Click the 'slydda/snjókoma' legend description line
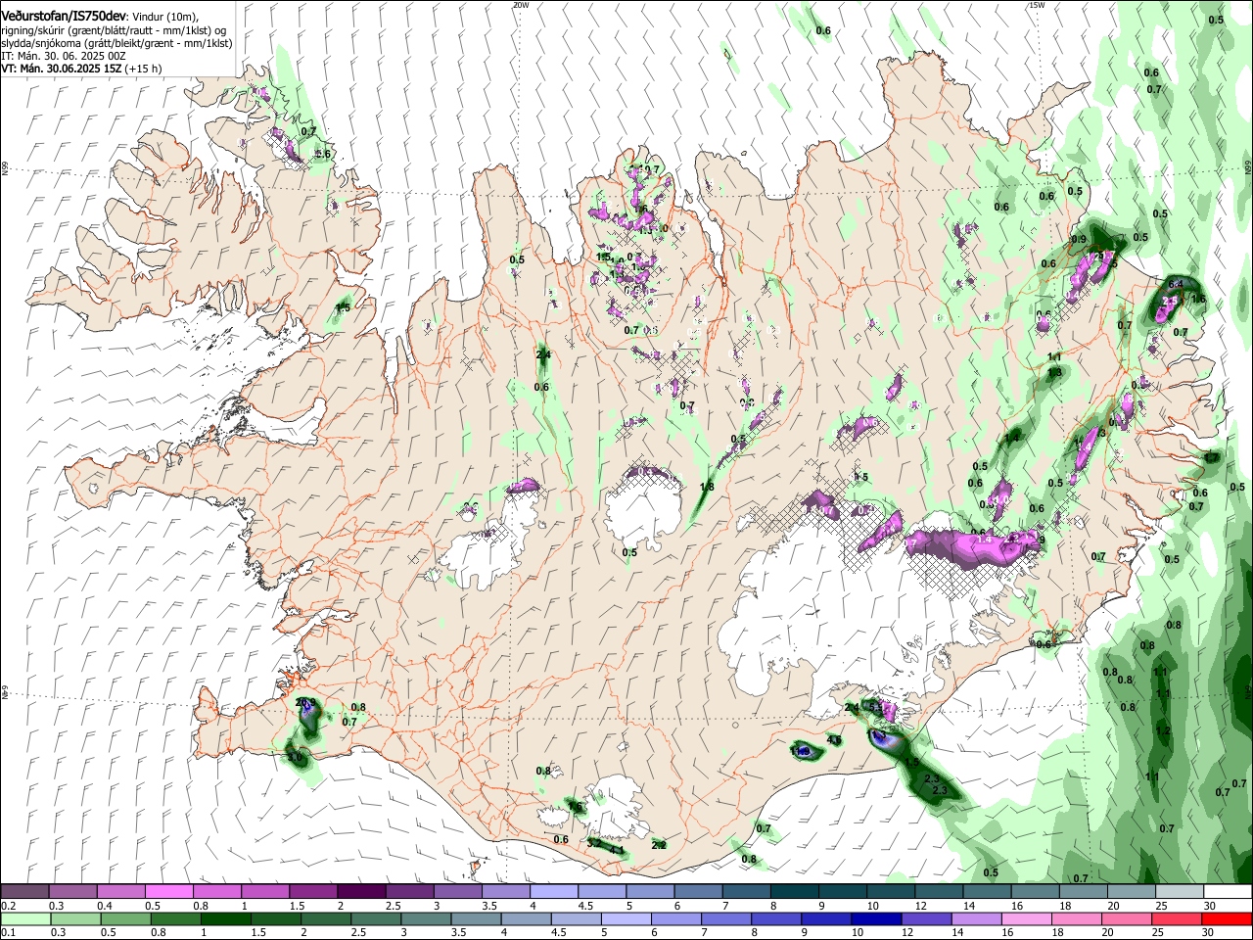 116,43
